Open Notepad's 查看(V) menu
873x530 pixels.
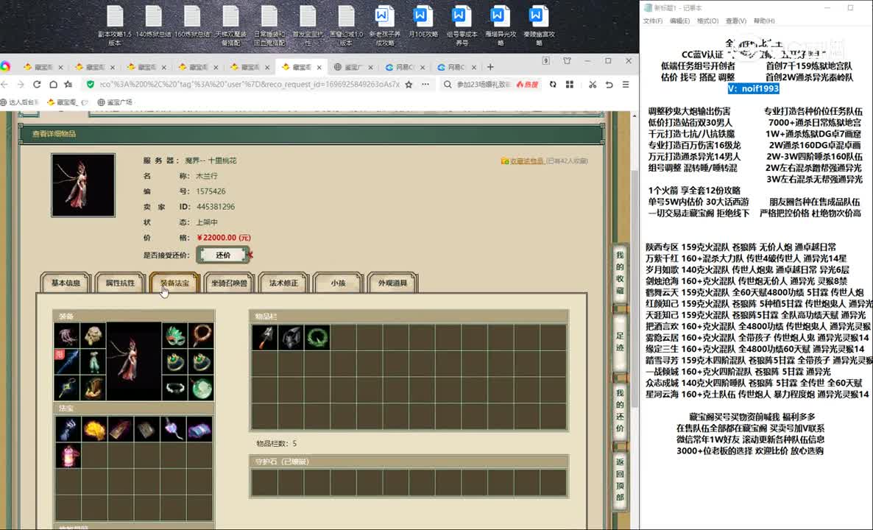click(x=736, y=21)
